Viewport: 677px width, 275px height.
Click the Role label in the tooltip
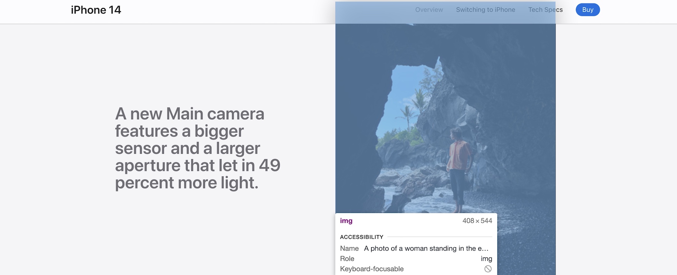coord(347,259)
